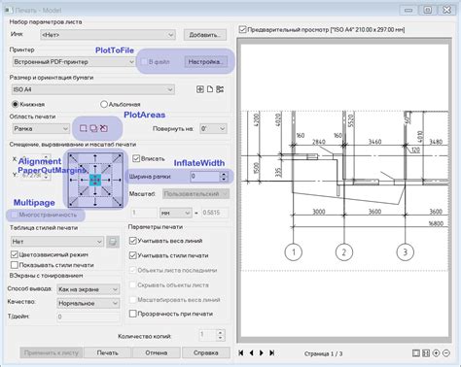Toggle Предварительный просмотр checkbox
The height and width of the screenshot is (367, 461).
242,29
